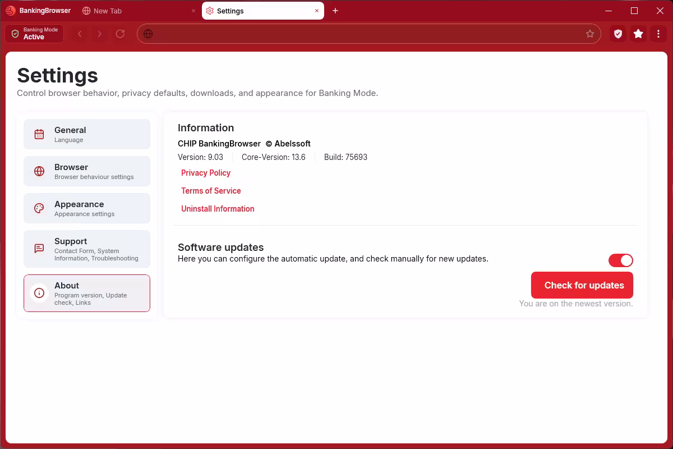Toggle the automatic update switch

(621, 260)
